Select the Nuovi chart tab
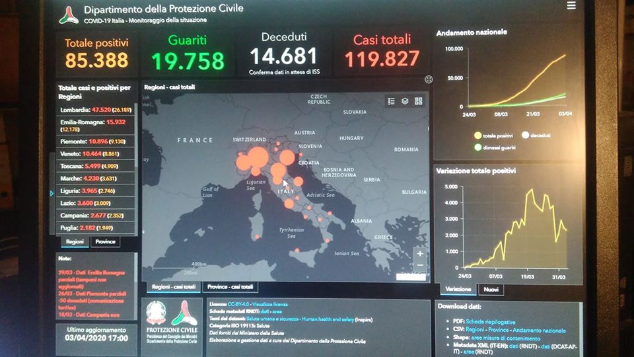Viewport: 634px width, 357px height. [491, 290]
